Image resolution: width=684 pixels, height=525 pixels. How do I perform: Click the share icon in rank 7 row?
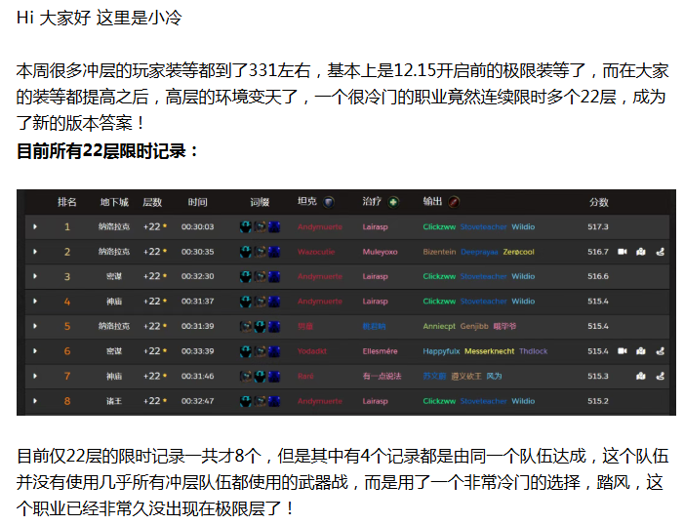(x=660, y=376)
